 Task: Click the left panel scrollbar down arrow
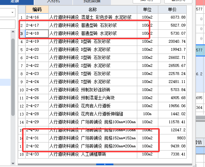click(13, 163)
